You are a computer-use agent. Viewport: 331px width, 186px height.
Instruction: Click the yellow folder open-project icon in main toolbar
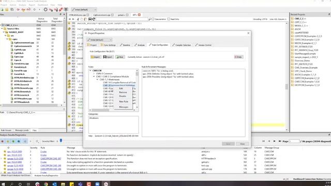(7, 9)
